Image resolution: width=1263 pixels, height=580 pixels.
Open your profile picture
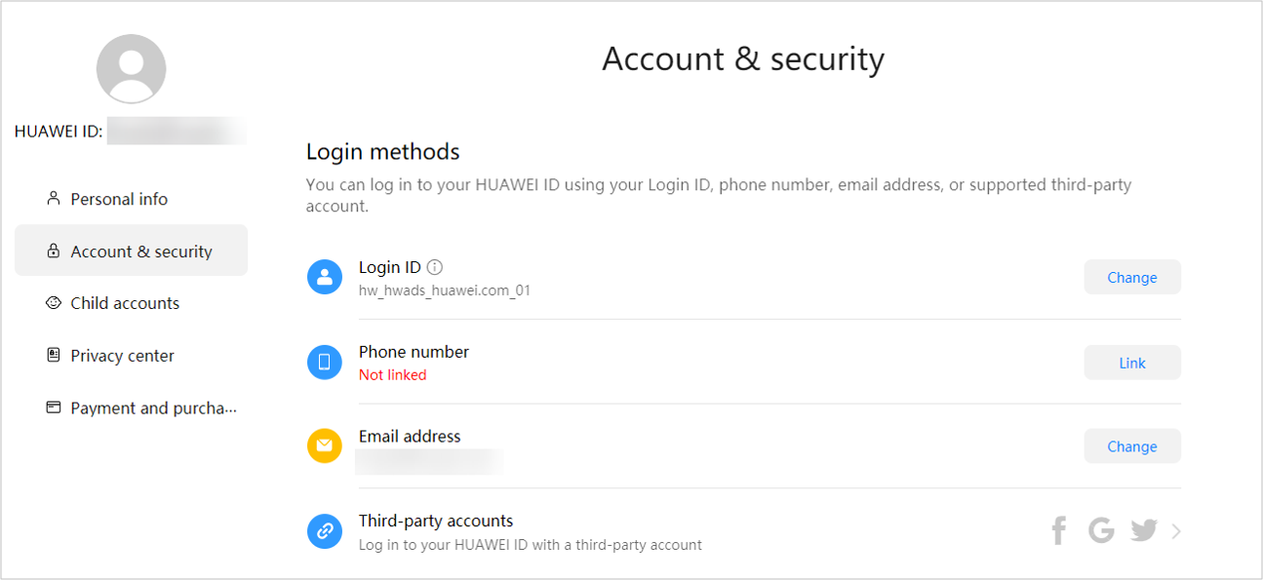pyautogui.click(x=131, y=68)
